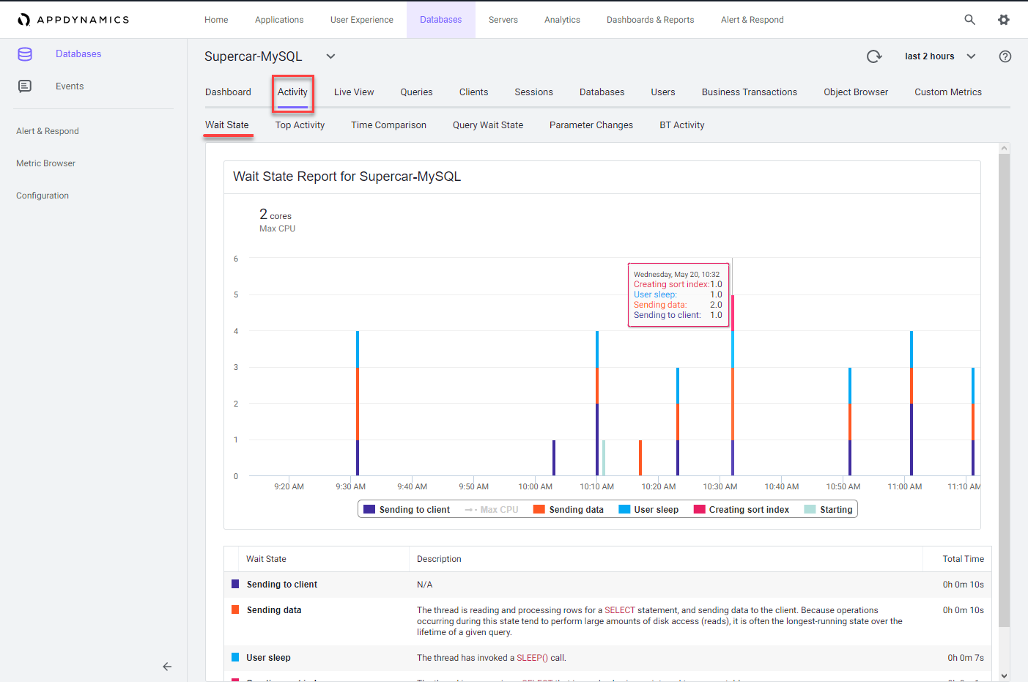This screenshot has height=682, width=1028.
Task: Open settings gear icon
Action: click(x=1004, y=20)
